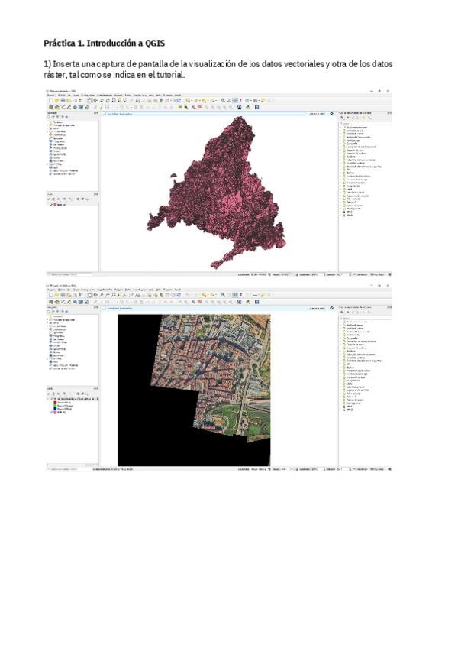Image resolution: width=458 pixels, height=648 pixels.
Task: Click the gear icon beside lower map canvas tab
Action: (x=331, y=308)
